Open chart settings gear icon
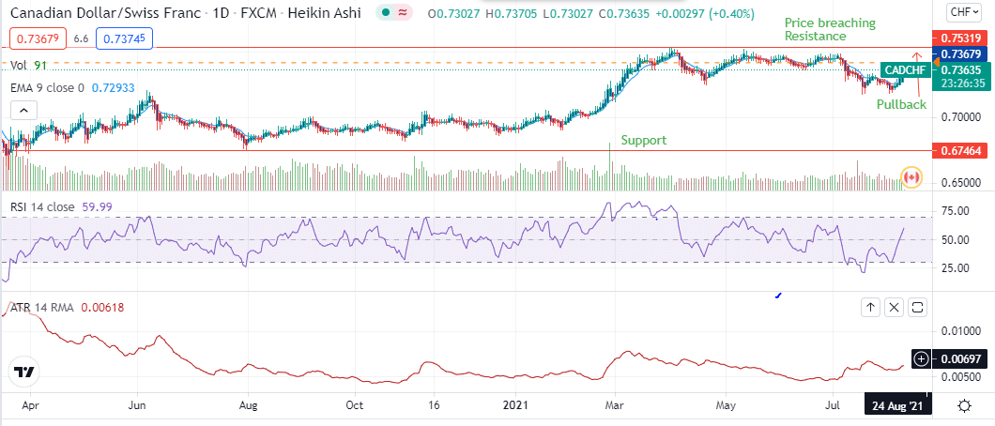995x426 pixels. pyautogui.click(x=964, y=405)
